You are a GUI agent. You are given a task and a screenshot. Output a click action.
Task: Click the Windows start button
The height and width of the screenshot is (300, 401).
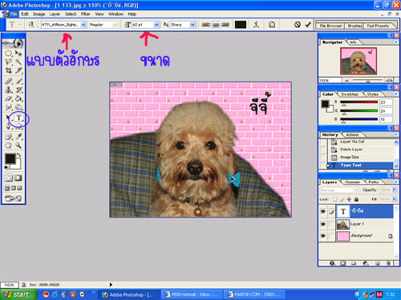point(18,294)
